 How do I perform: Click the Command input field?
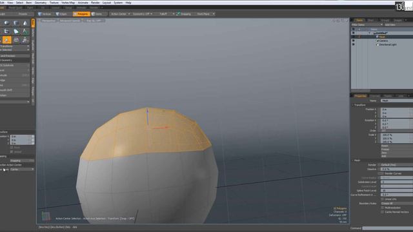387,228
